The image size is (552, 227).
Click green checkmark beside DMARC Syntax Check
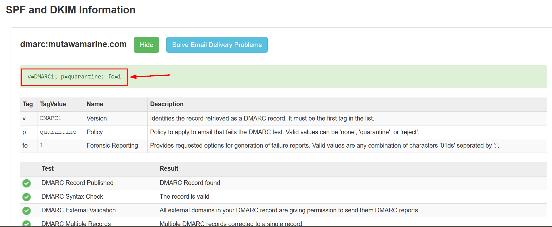click(x=27, y=197)
